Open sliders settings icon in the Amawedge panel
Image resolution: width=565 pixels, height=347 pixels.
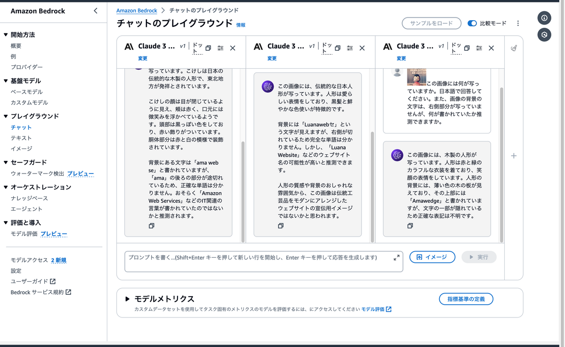(479, 48)
